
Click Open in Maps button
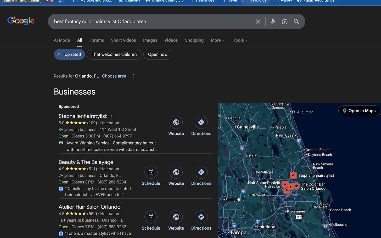359,111
